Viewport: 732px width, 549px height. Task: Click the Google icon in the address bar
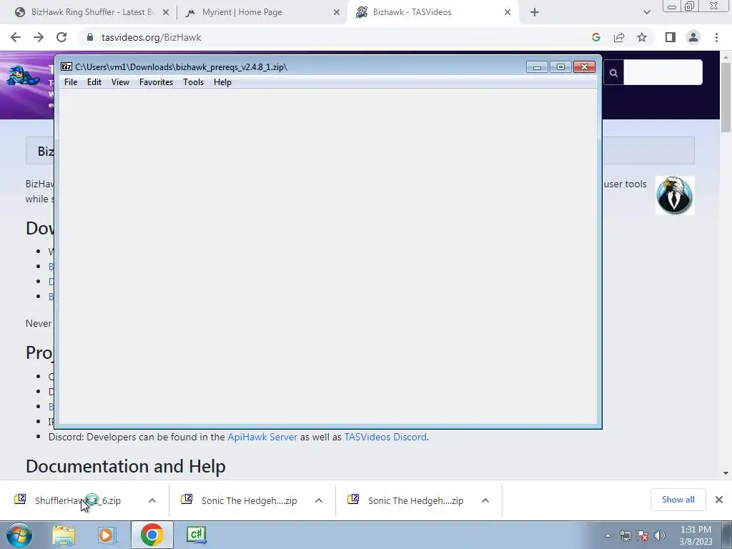pos(596,37)
